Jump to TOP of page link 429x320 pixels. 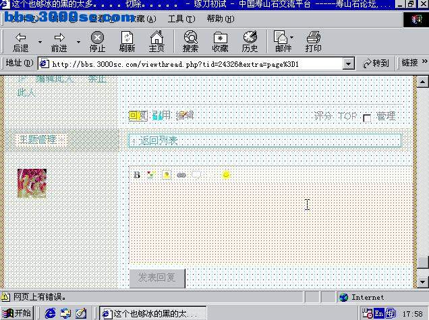tap(347, 116)
